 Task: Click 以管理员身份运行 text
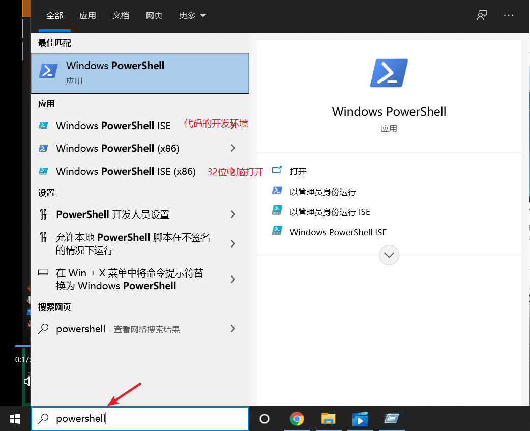[323, 192]
